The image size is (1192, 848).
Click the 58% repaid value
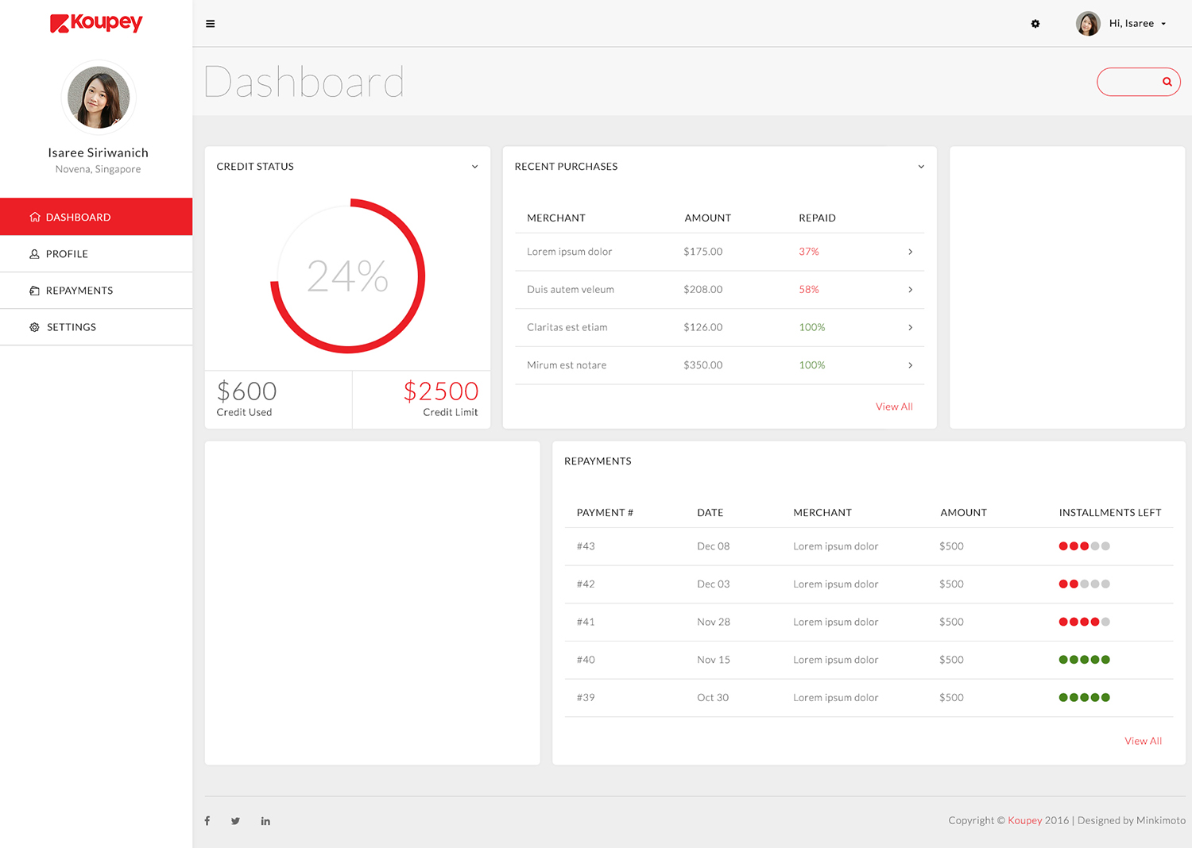[809, 290]
